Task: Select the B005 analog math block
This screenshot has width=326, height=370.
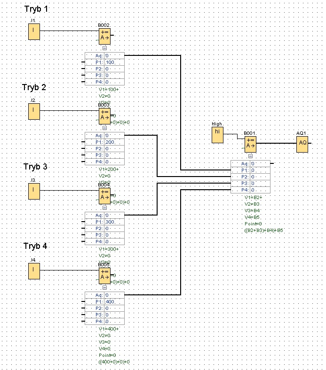Action: [x=104, y=276]
